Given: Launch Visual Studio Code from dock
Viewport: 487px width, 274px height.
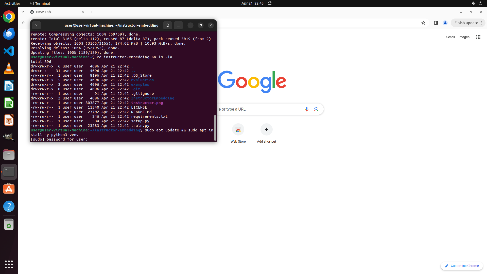Looking at the screenshot, I should [9, 51].
